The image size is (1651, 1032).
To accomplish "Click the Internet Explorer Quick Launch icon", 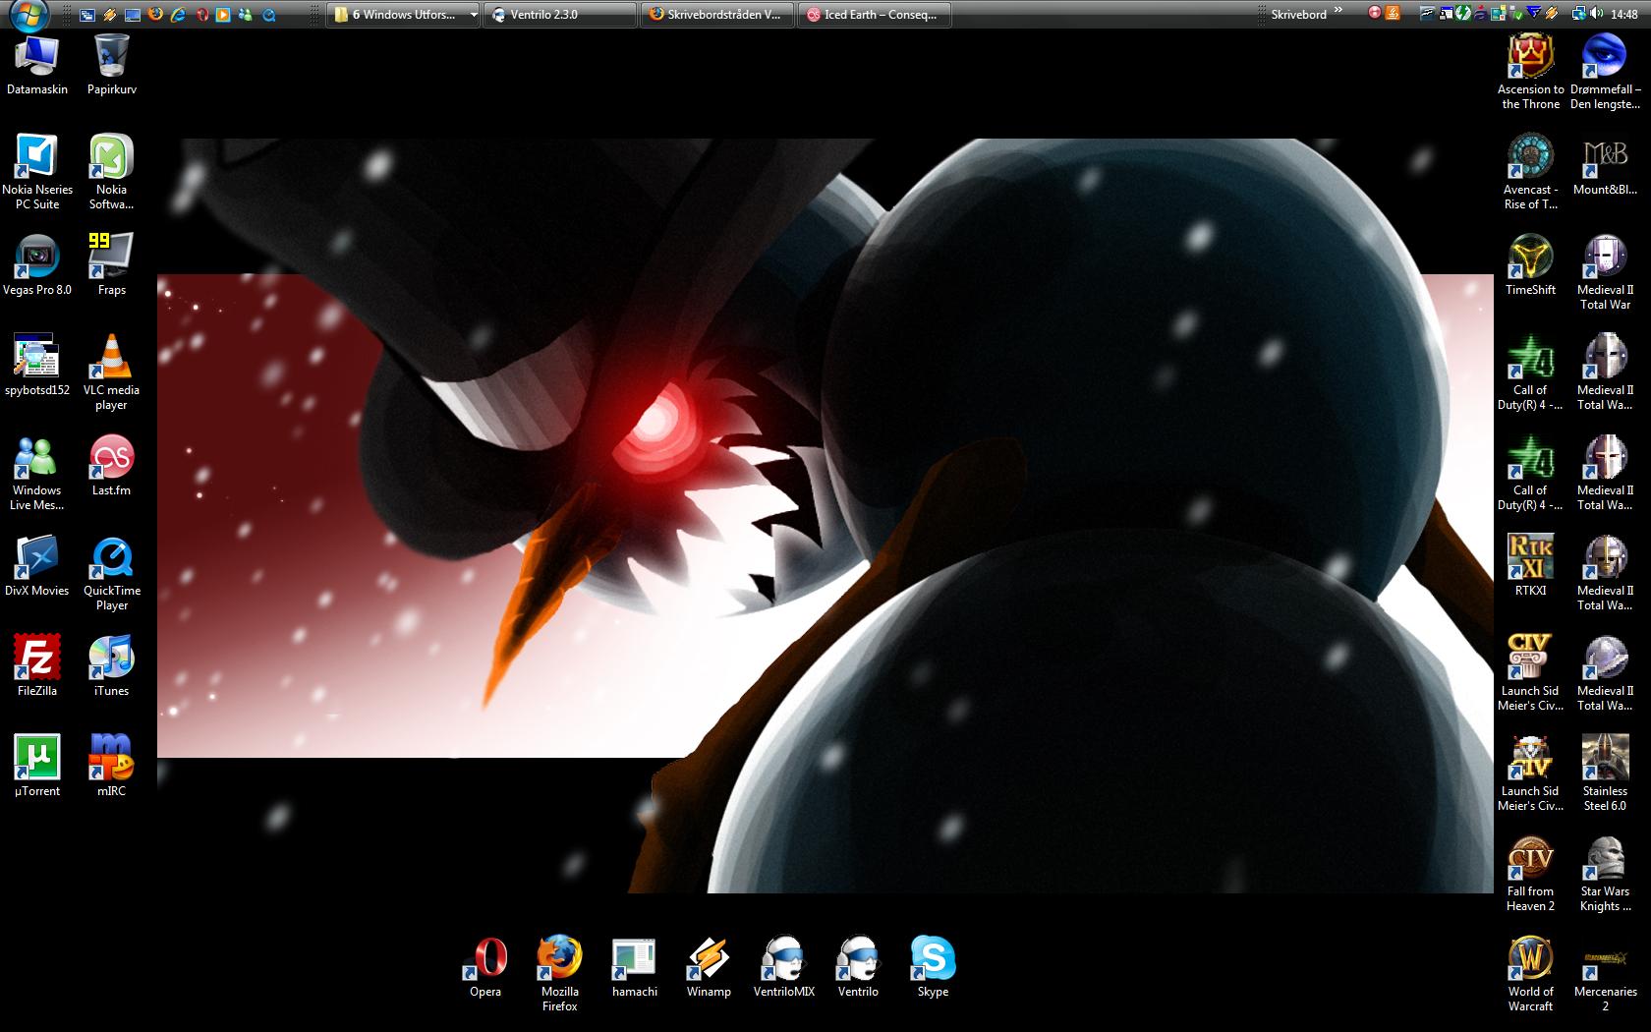I will 178,14.
